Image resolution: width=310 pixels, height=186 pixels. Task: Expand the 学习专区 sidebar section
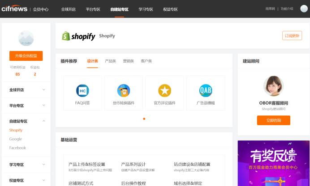click(26, 165)
